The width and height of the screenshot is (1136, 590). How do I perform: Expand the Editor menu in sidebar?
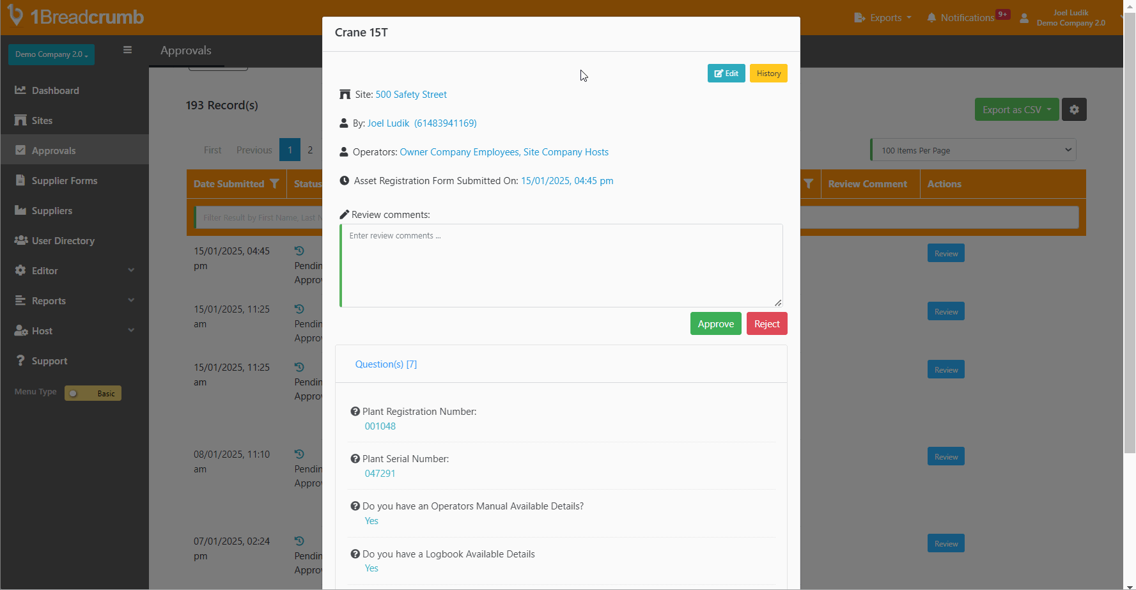(x=74, y=271)
